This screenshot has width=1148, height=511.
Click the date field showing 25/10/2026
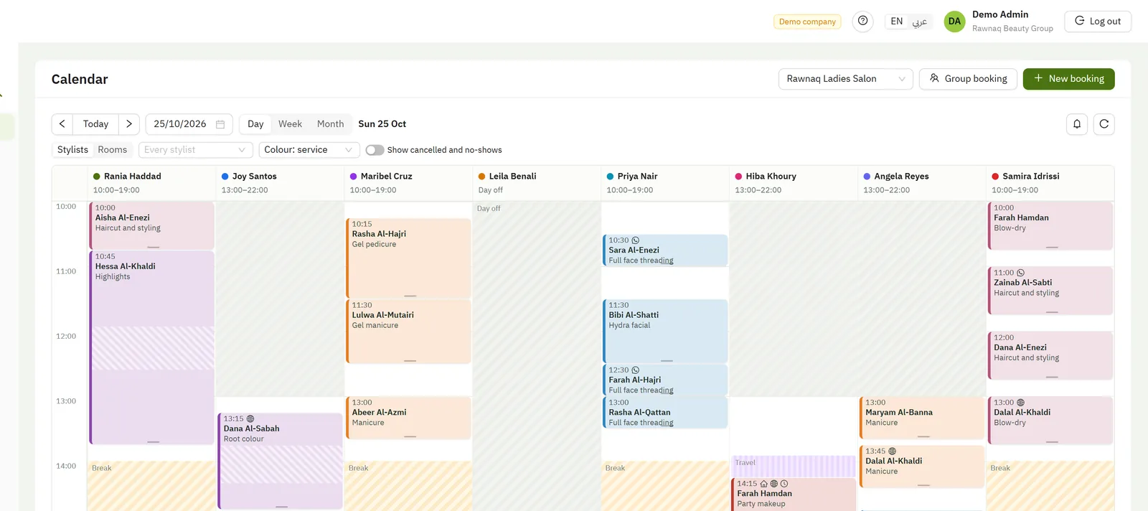[x=189, y=124]
